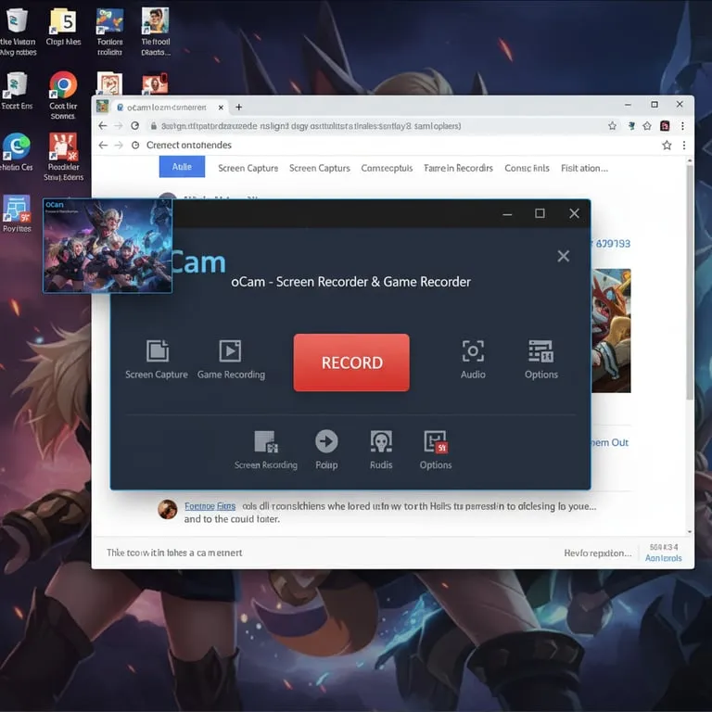Open Game Recording mode icon
This screenshot has height=712, width=712.
point(230,350)
